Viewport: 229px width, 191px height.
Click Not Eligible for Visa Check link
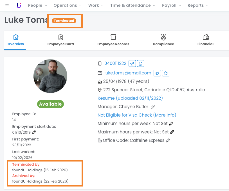[137, 115]
